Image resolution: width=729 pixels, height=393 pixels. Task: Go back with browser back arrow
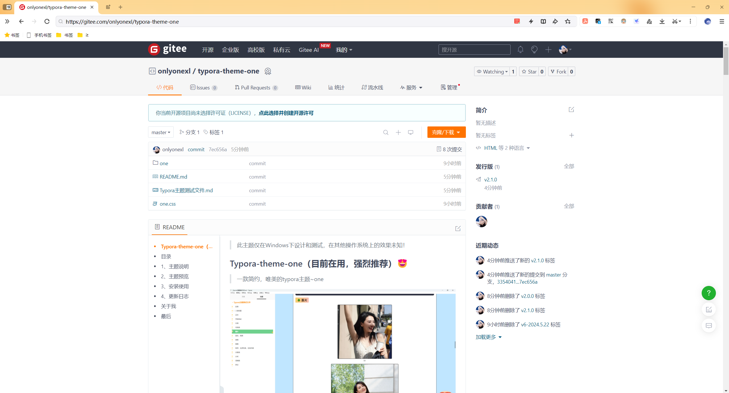click(21, 21)
